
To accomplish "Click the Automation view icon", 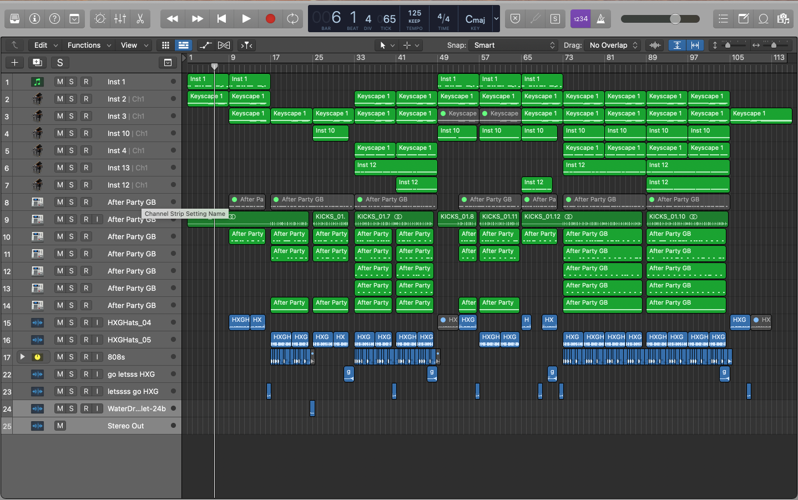I will pos(205,45).
